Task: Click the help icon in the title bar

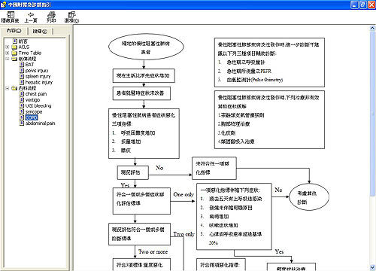Action: pyautogui.click(x=3, y=5)
